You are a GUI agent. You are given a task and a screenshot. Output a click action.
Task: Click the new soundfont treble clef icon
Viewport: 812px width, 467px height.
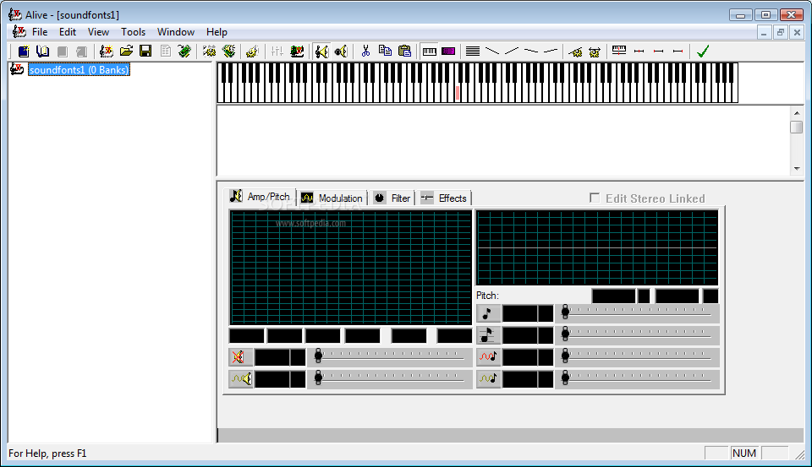coord(107,52)
